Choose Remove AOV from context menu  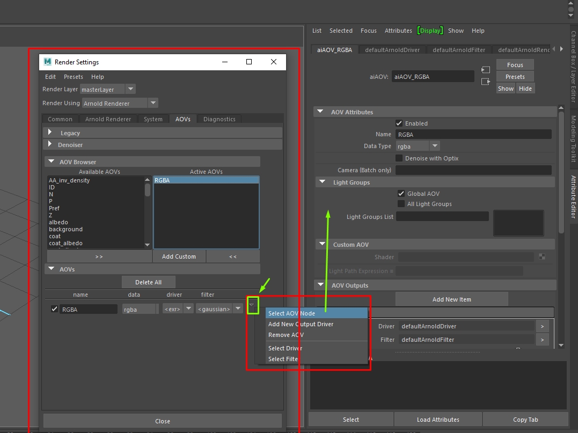(317, 335)
